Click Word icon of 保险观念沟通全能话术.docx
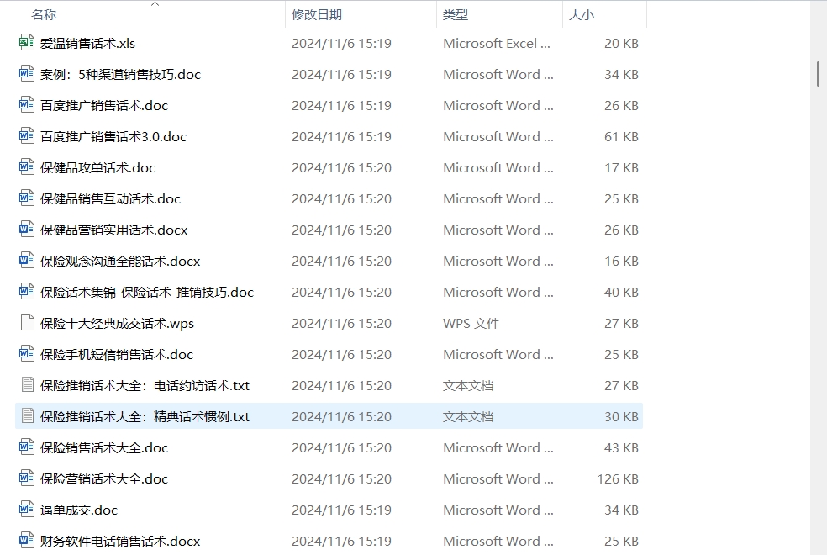The width and height of the screenshot is (827, 555). pyautogui.click(x=27, y=261)
